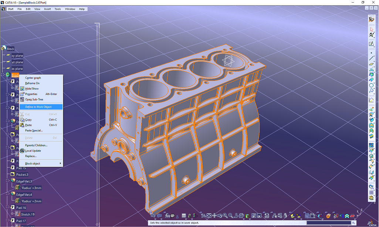
Task: Select the arrow Select tool in right toolbar
Action: (x=372, y=29)
